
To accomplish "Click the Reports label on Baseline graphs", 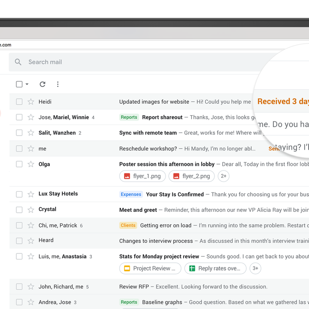I will point(129,302).
